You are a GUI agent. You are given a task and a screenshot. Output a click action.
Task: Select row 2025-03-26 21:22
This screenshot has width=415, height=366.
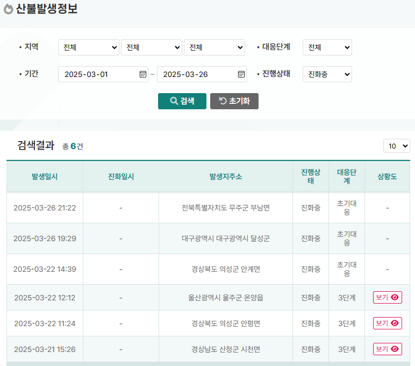(x=208, y=208)
